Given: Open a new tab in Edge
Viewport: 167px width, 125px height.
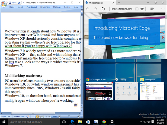Looking at the screenshot, I should click(x=119, y=3).
